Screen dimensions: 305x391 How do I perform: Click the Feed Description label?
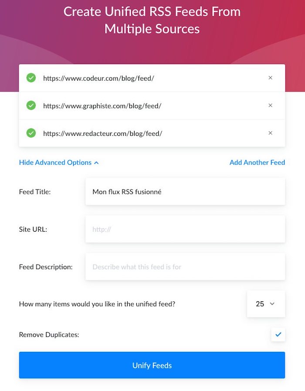point(46,266)
